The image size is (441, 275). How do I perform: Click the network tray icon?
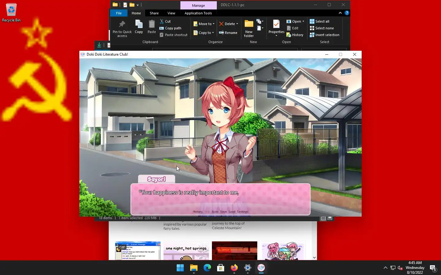coord(393,268)
